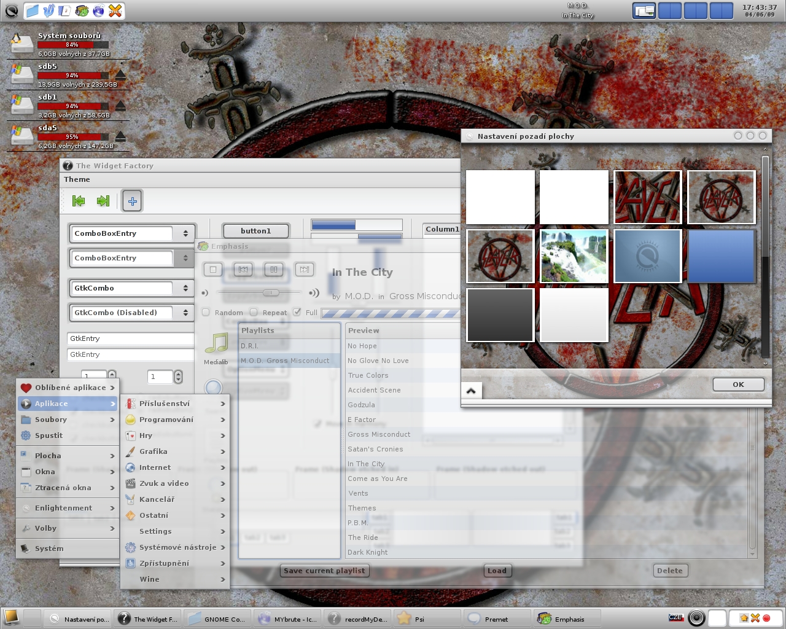Viewport: 786px width, 629px height.
Task: Select the D.R.I. playlist
Action: click(x=289, y=346)
